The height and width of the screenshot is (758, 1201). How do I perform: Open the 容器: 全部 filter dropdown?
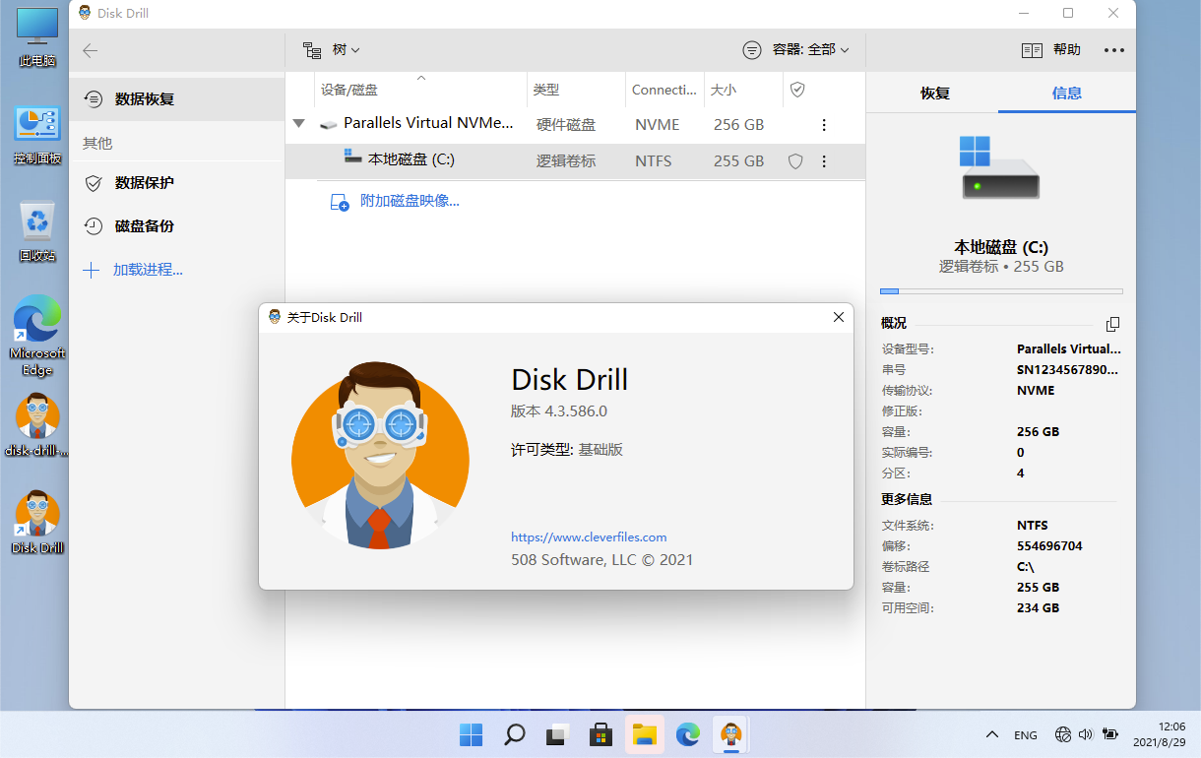(796, 49)
